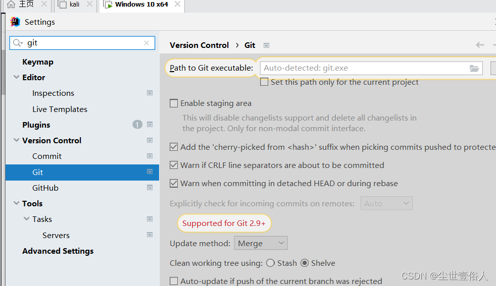Image resolution: width=496 pixels, height=286 pixels.
Task: Close the Windows 10 x64 VM tab
Action: coord(177,4)
